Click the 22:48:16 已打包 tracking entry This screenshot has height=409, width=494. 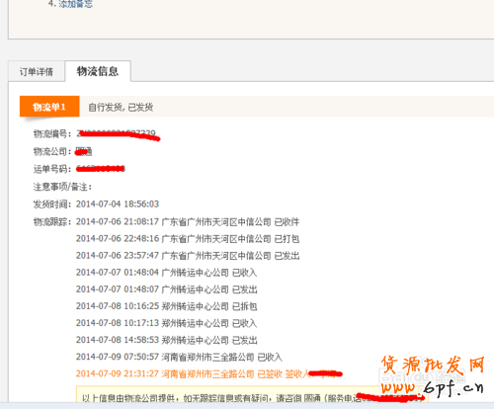188,238
